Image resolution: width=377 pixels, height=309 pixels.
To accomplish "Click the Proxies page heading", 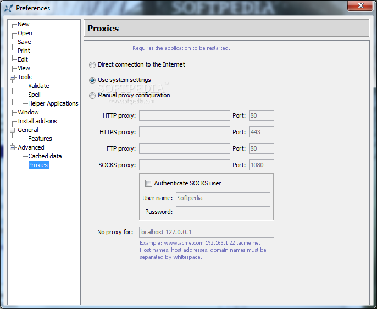I will click(x=103, y=29).
